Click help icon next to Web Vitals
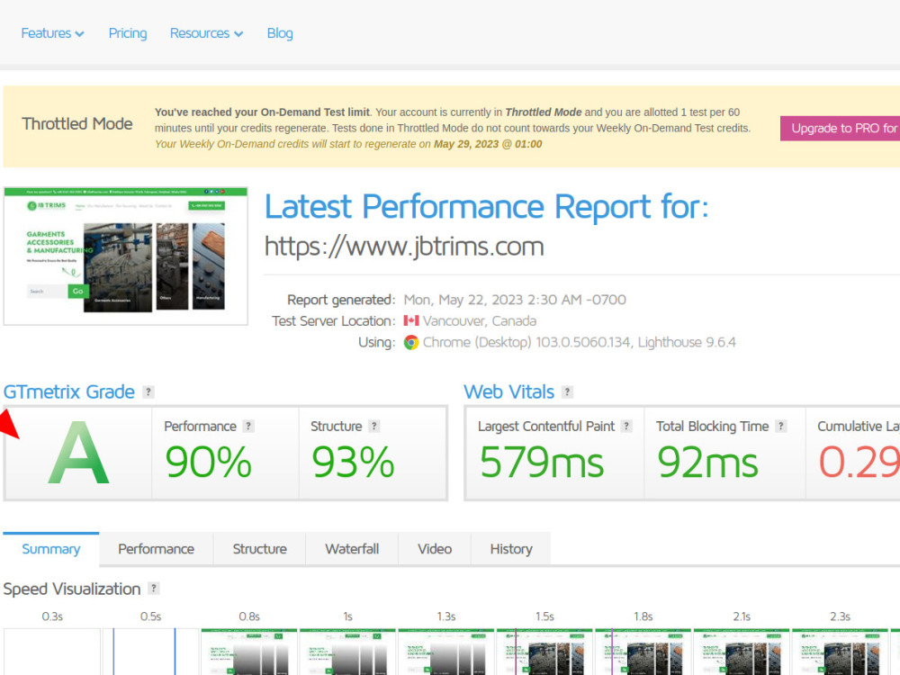Image resolution: width=900 pixels, height=675 pixels. pyautogui.click(x=567, y=392)
